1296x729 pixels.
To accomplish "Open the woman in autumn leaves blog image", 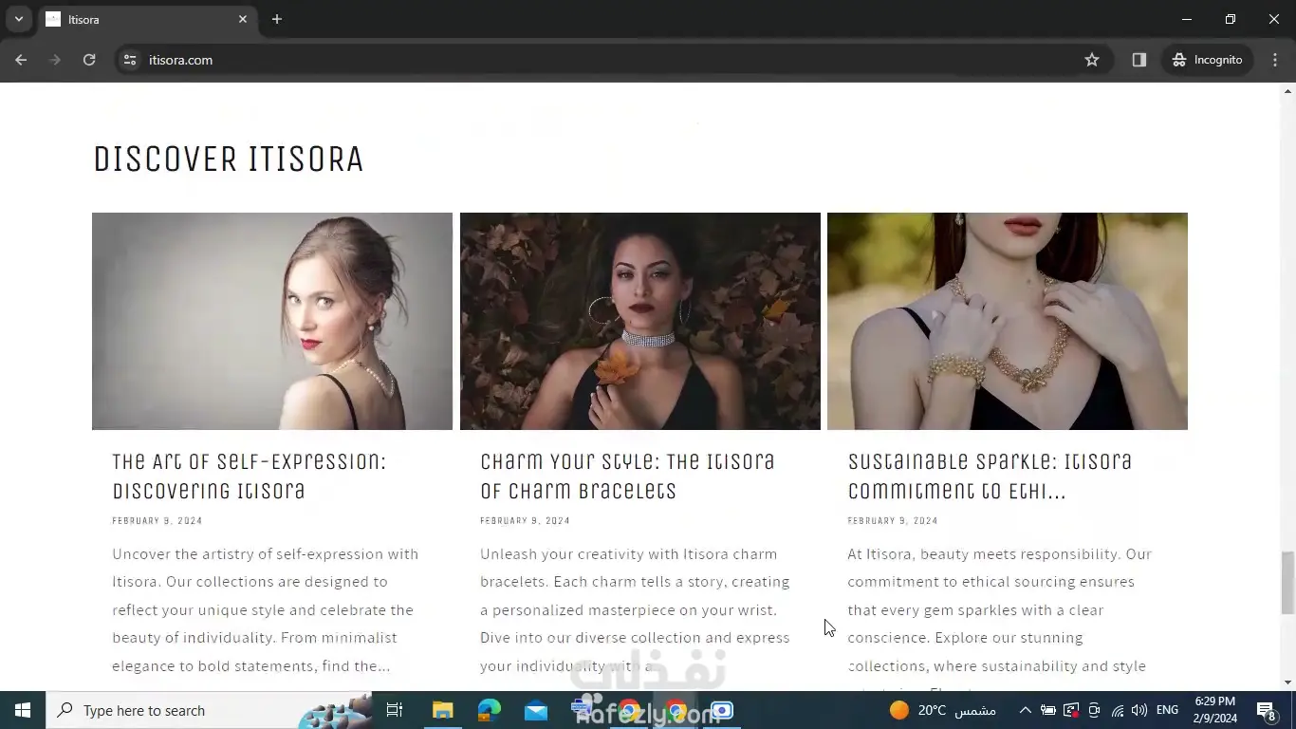I will click(640, 321).
